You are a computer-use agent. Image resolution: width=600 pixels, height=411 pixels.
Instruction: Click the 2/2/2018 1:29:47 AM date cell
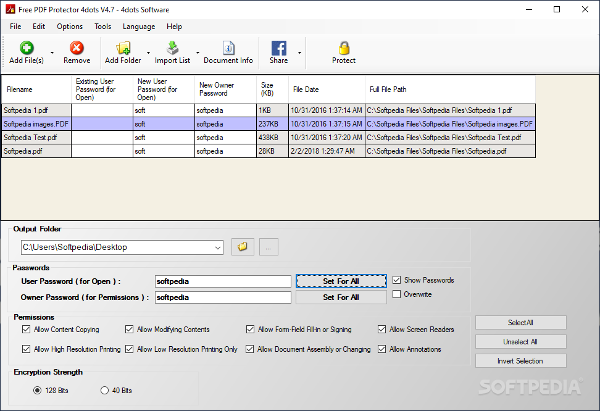tap(327, 151)
